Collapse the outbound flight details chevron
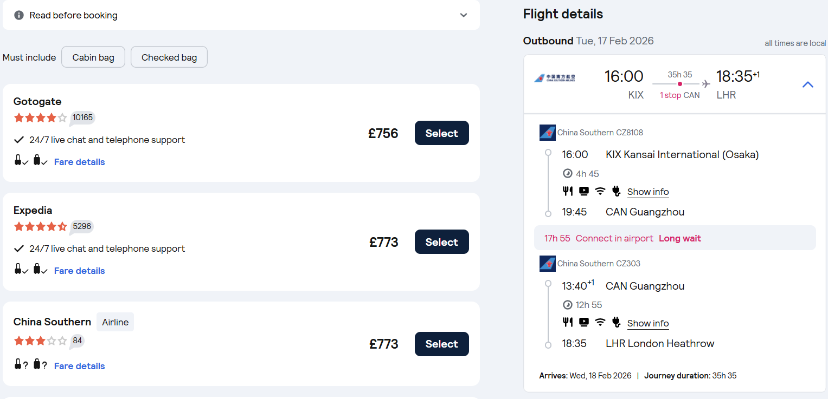 (808, 84)
